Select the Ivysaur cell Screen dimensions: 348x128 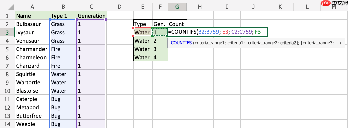pyautogui.click(x=32, y=32)
